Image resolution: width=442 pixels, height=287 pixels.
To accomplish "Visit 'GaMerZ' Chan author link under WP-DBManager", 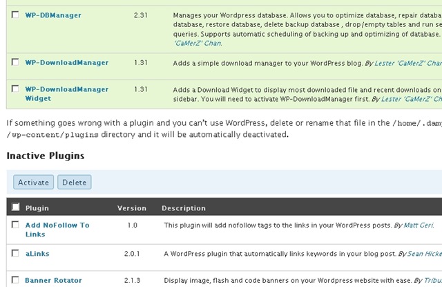I will [x=198, y=43].
